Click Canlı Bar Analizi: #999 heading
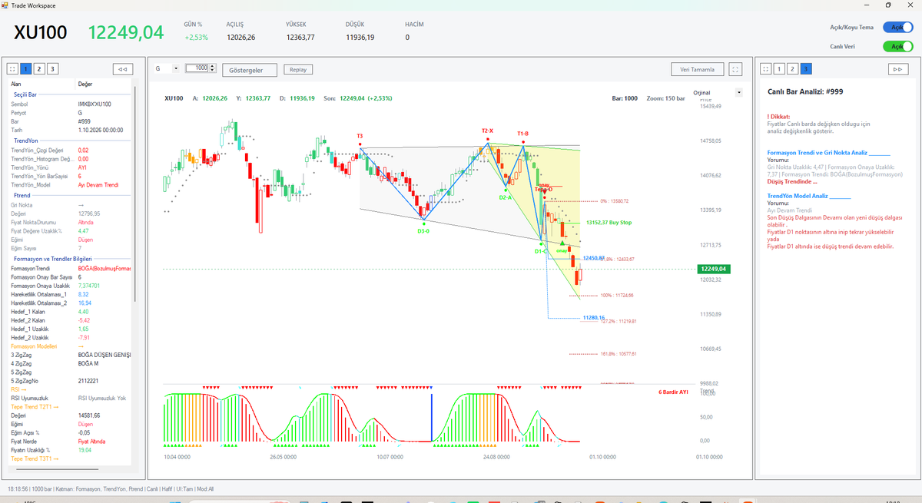 pos(805,92)
